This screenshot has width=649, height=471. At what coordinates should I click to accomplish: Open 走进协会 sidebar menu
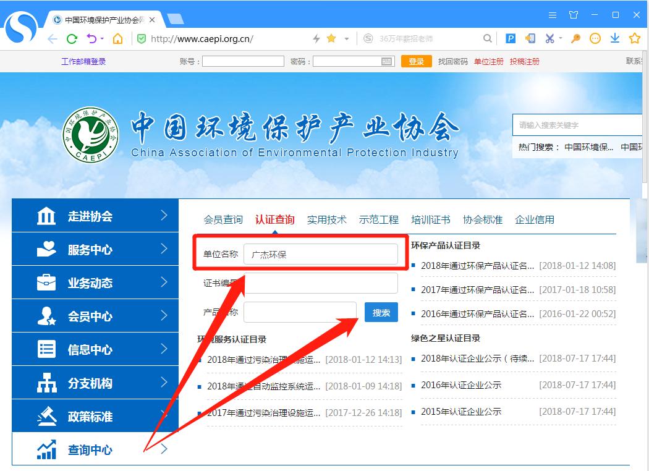[95, 216]
